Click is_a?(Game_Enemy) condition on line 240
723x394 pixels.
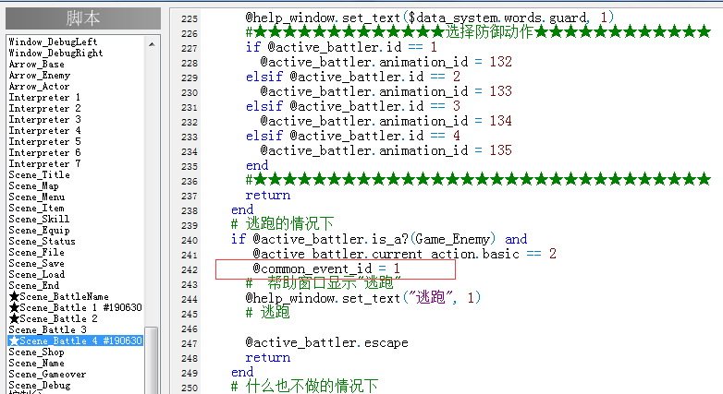click(434, 239)
